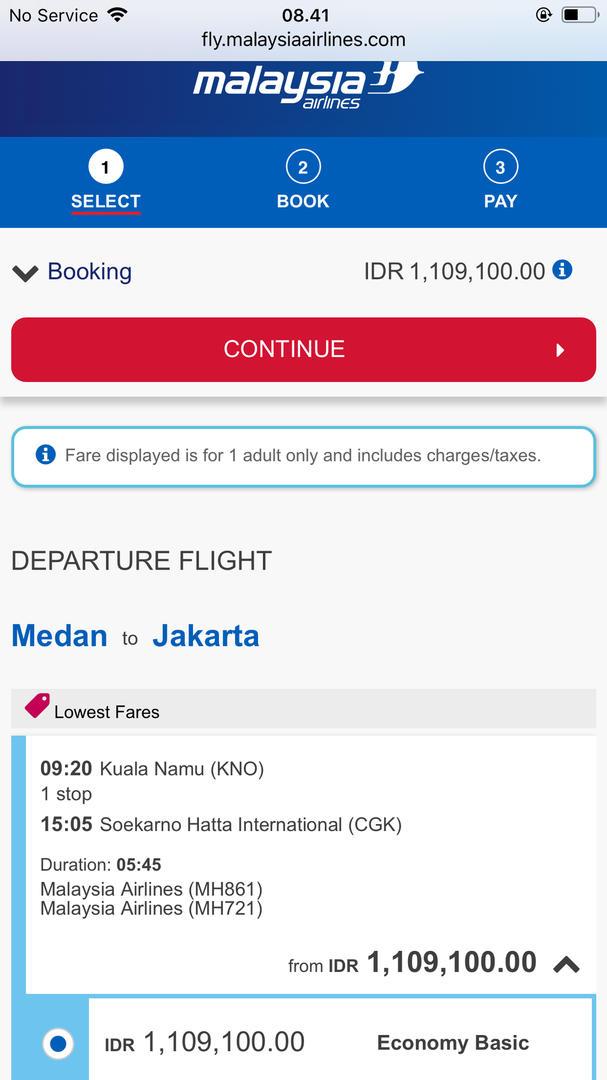Tap the info icon in fare notice
The image size is (607, 1080).
click(x=46, y=455)
